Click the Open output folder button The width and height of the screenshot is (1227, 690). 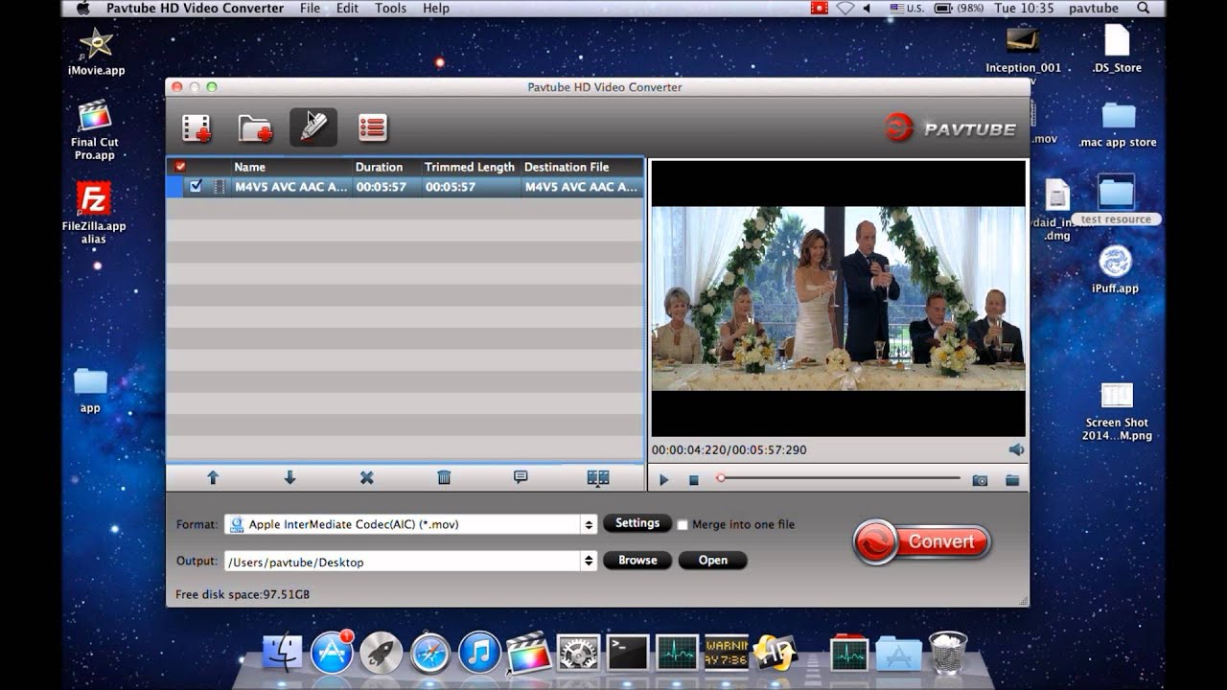712,561
